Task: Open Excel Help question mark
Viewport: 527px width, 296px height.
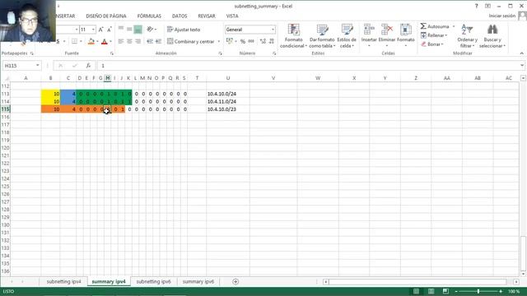Action: [476, 6]
